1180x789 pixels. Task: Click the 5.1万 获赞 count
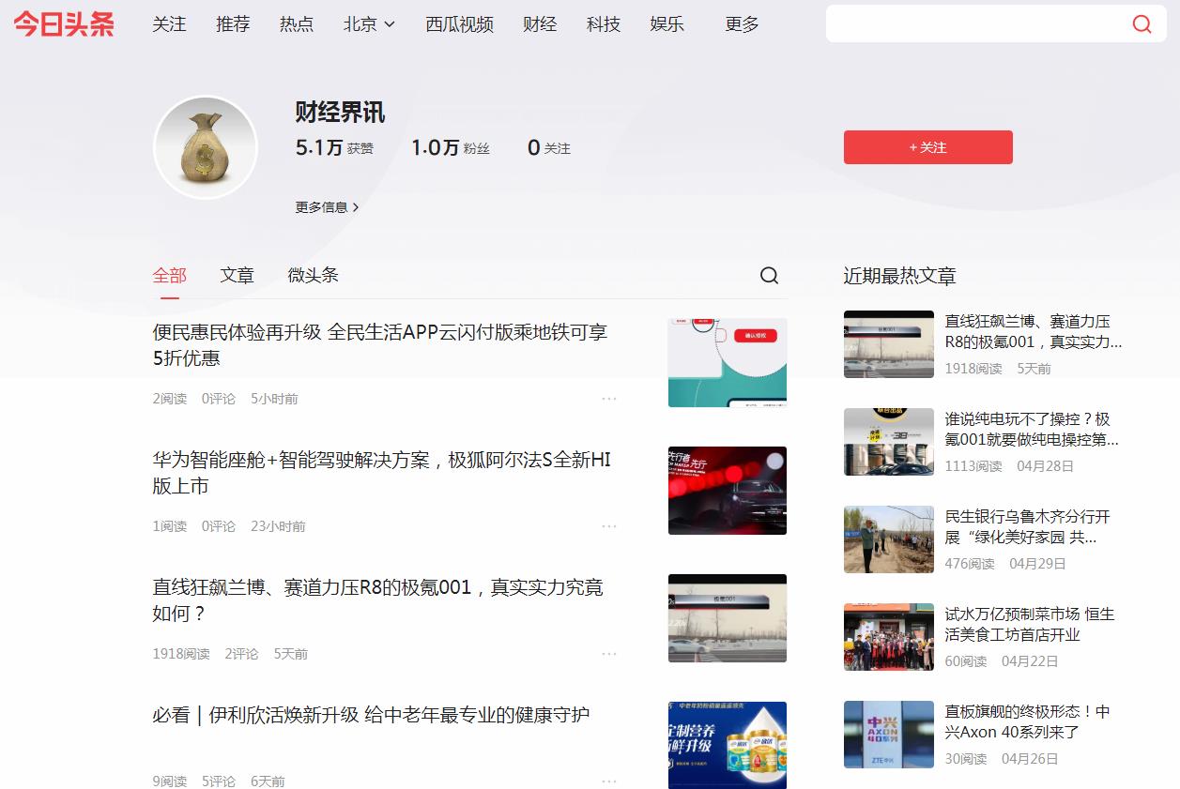point(334,147)
